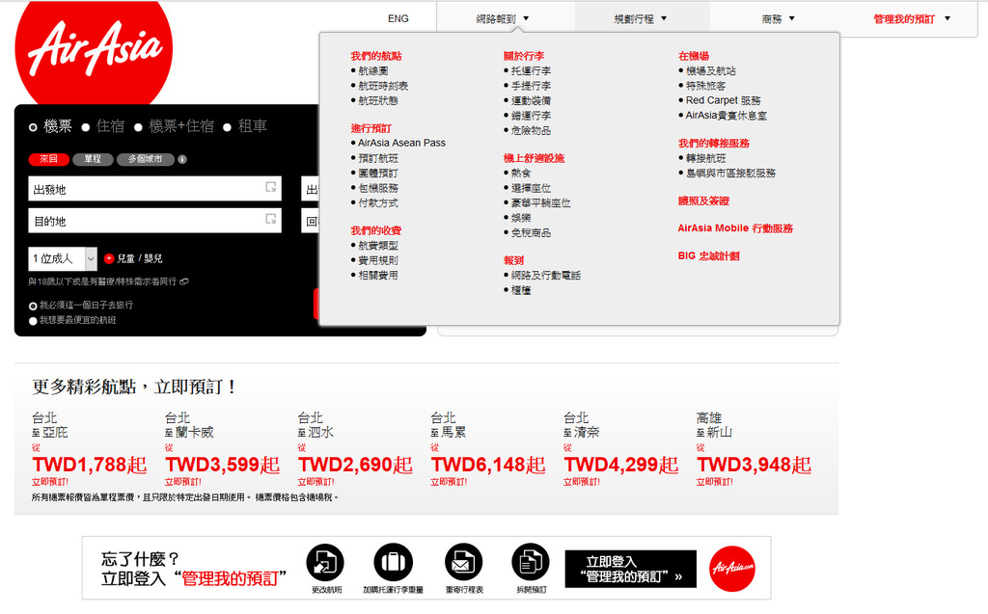Open the popup link icon after 特殊需求者同行

(x=184, y=281)
